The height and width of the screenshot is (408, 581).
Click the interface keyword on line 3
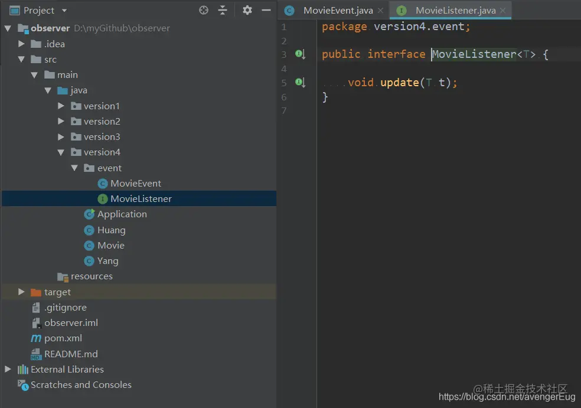click(x=396, y=54)
